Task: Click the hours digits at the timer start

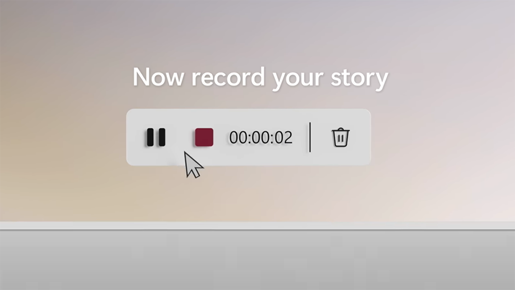Action: point(238,138)
